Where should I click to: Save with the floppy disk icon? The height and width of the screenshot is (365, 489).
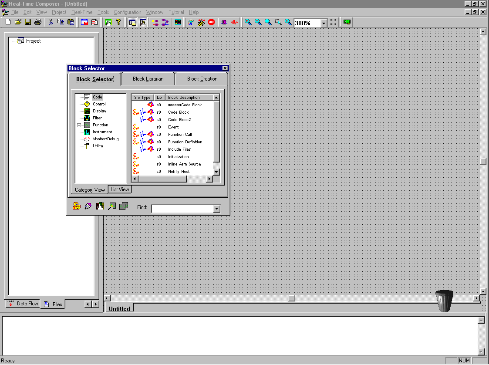[x=28, y=22]
